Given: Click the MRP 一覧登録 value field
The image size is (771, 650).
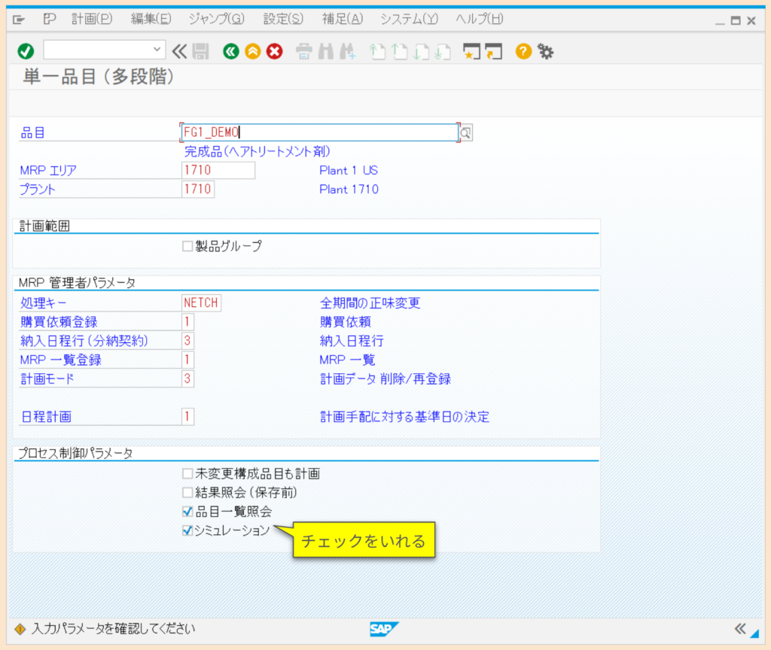Looking at the screenshot, I should click(x=187, y=360).
